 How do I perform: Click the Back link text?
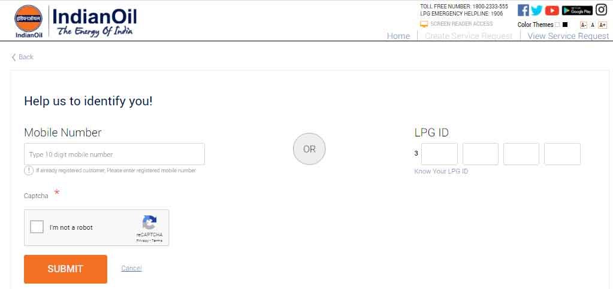point(26,57)
